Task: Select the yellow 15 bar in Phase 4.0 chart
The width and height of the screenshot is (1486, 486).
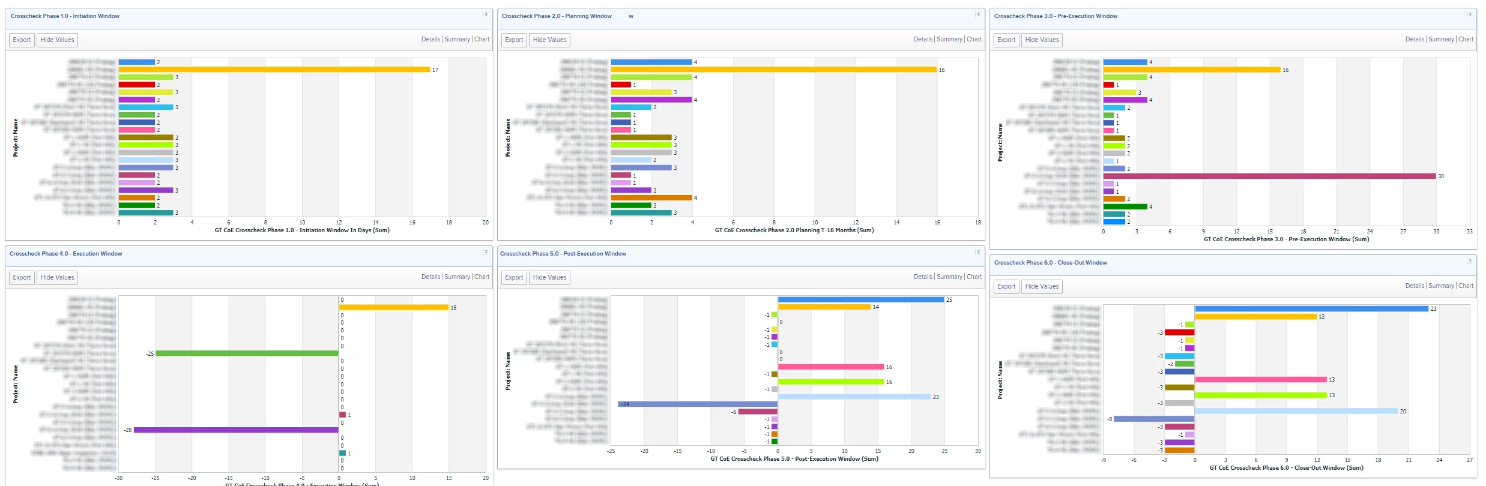Action: point(394,307)
